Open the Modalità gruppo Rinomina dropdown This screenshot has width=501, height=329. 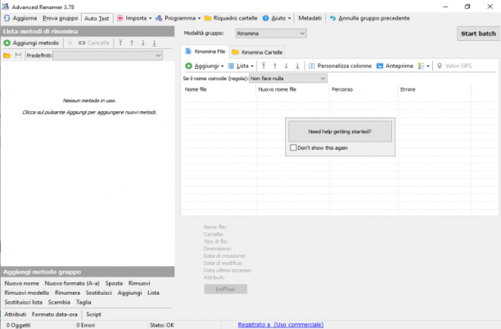[x=271, y=34]
